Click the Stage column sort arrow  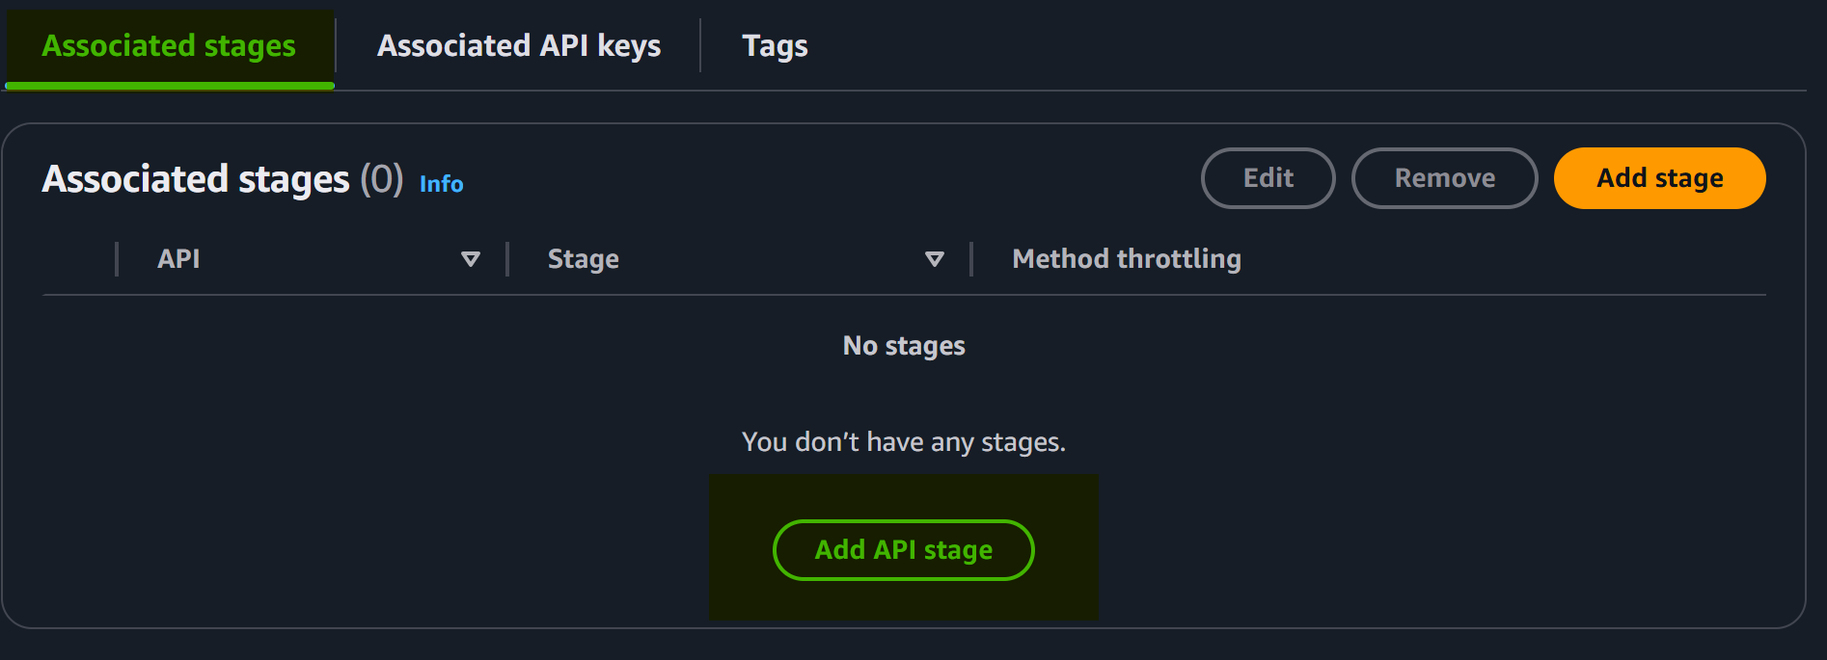[934, 259]
